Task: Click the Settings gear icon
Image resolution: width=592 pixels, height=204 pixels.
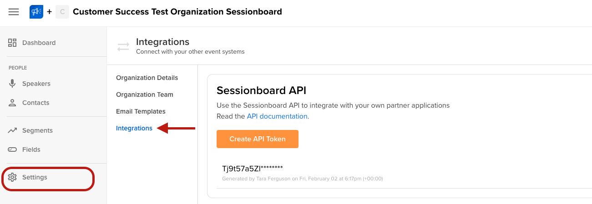Action: click(13, 177)
